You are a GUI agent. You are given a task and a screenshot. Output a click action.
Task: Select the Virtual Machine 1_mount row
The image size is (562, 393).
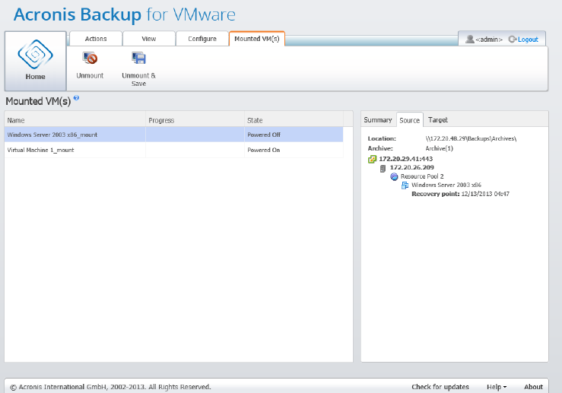(x=40, y=150)
